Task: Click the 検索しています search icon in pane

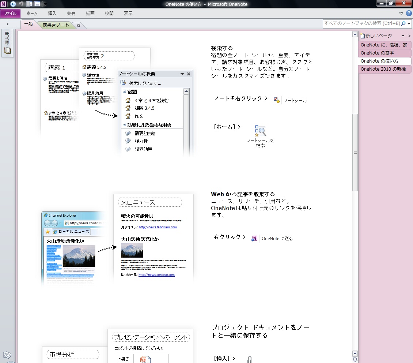Action: tap(123, 82)
